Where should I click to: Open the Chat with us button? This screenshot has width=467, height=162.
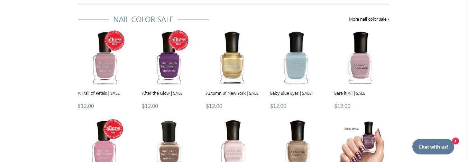click(x=433, y=147)
